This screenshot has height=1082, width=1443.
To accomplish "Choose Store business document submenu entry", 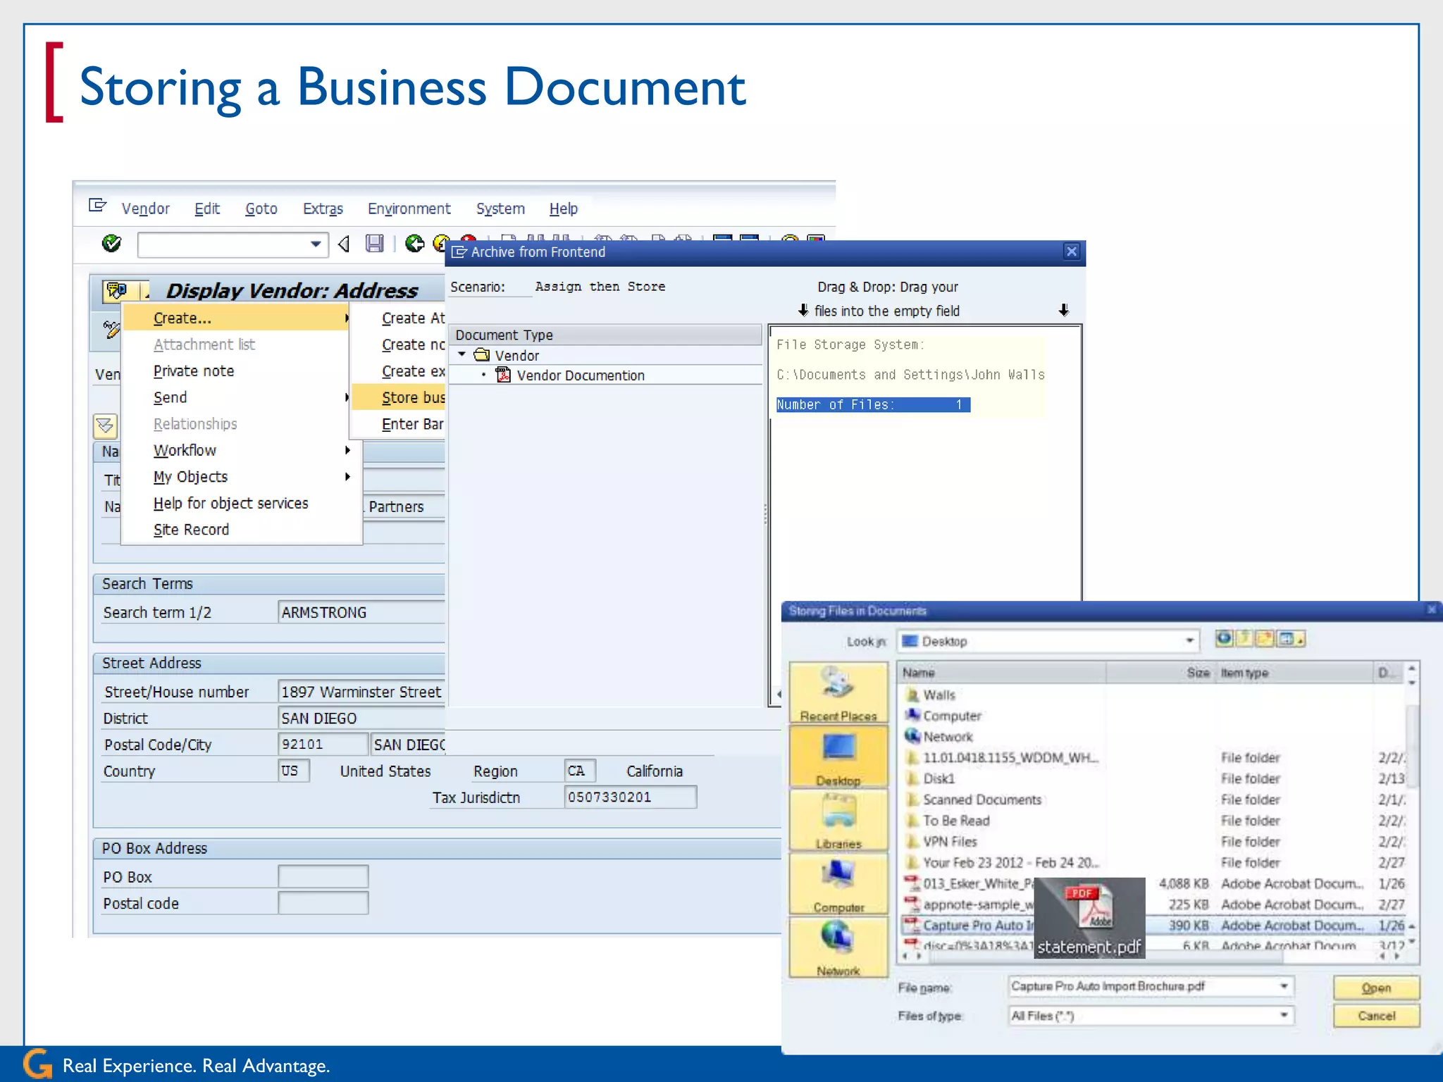I will pos(399,397).
